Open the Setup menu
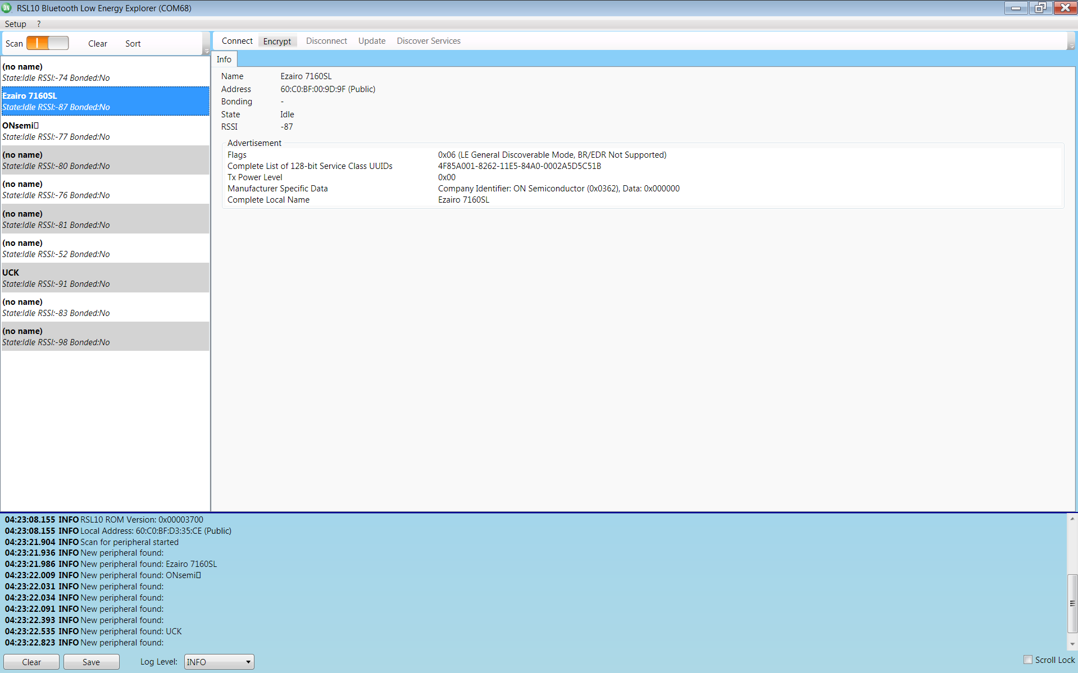1078x673 pixels. pyautogui.click(x=15, y=24)
